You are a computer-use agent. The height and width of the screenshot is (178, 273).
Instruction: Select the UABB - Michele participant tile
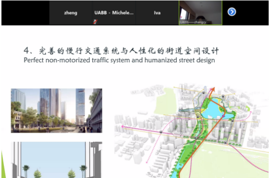114,13
